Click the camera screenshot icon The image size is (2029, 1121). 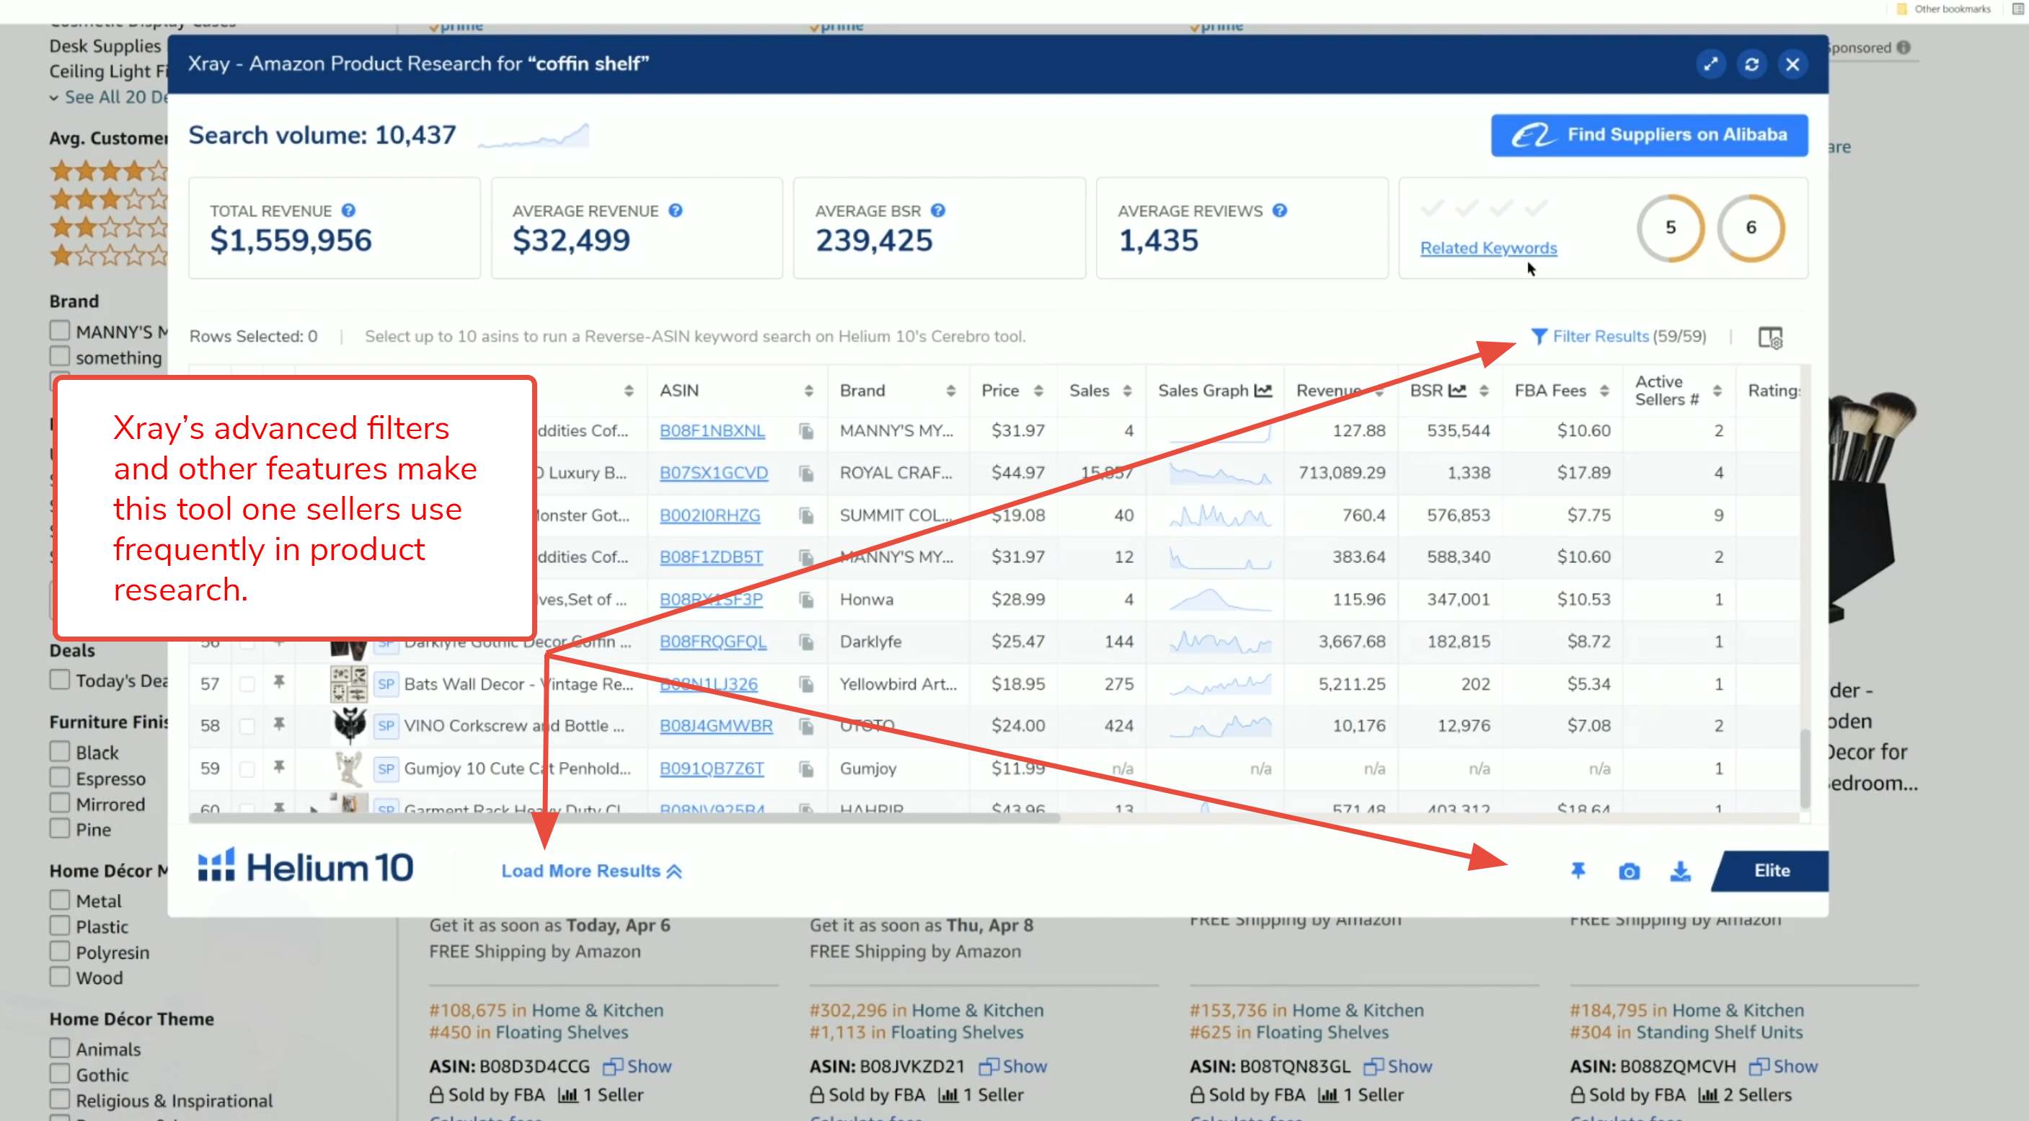click(x=1628, y=872)
